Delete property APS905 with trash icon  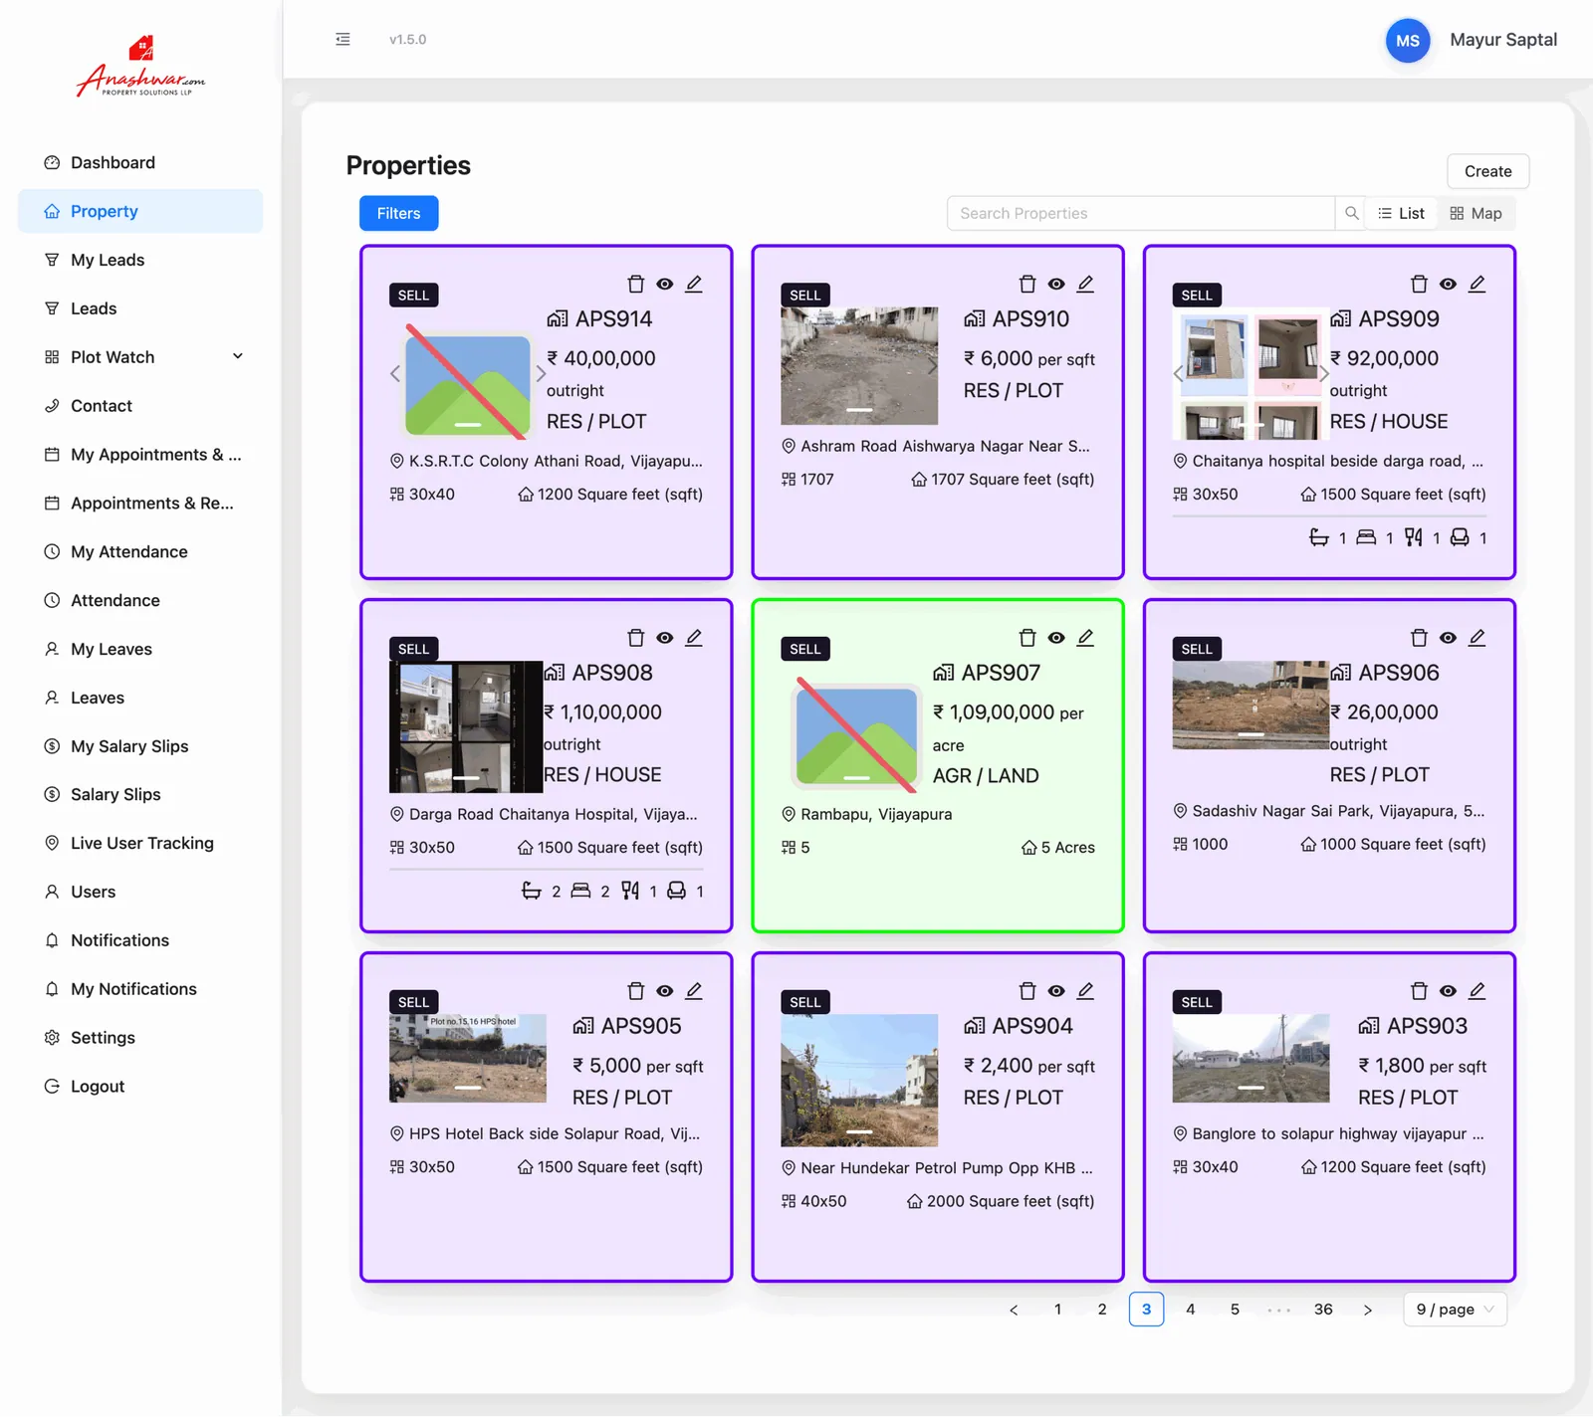(635, 991)
